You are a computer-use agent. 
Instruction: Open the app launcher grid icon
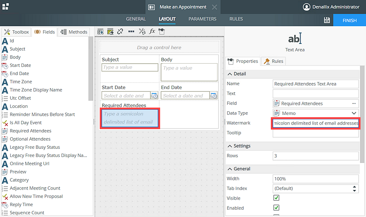click(5, 6)
